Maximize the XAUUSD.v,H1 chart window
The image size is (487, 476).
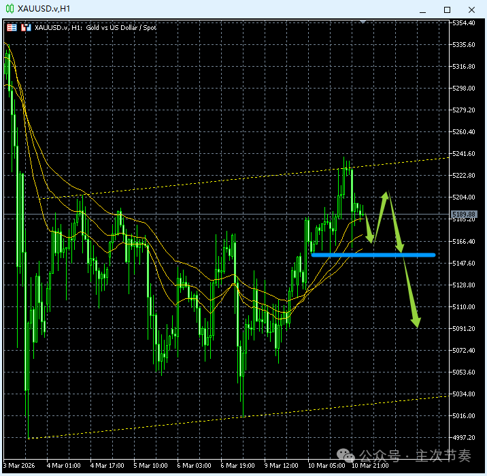click(447, 10)
